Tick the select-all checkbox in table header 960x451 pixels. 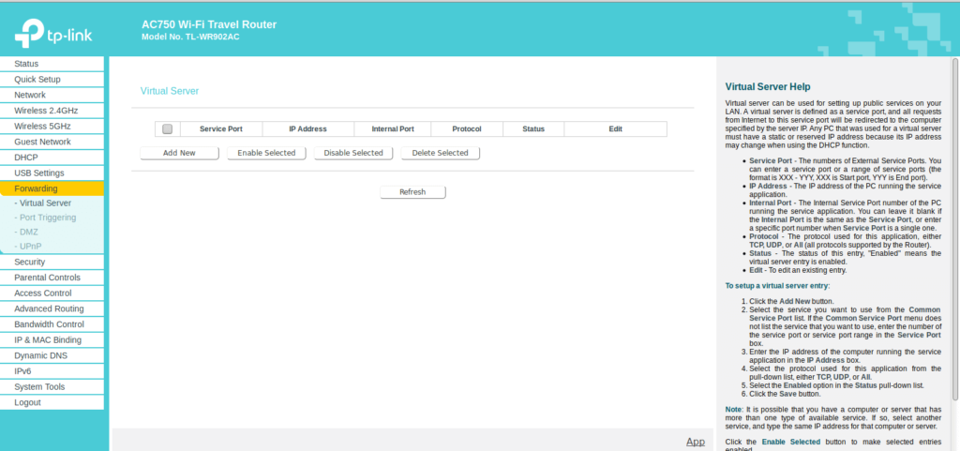point(167,129)
